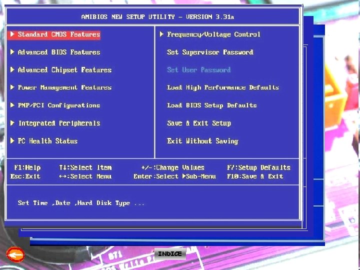
Task: Choose Save & Exit Setup
Action: coord(199,123)
